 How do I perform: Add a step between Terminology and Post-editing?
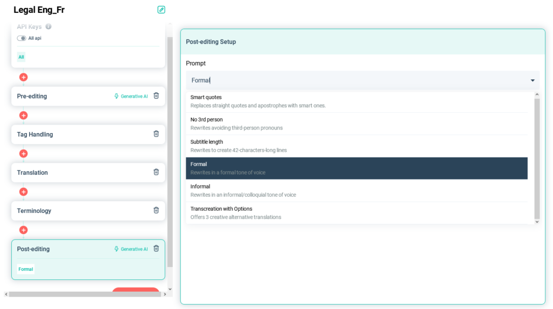pyautogui.click(x=23, y=230)
